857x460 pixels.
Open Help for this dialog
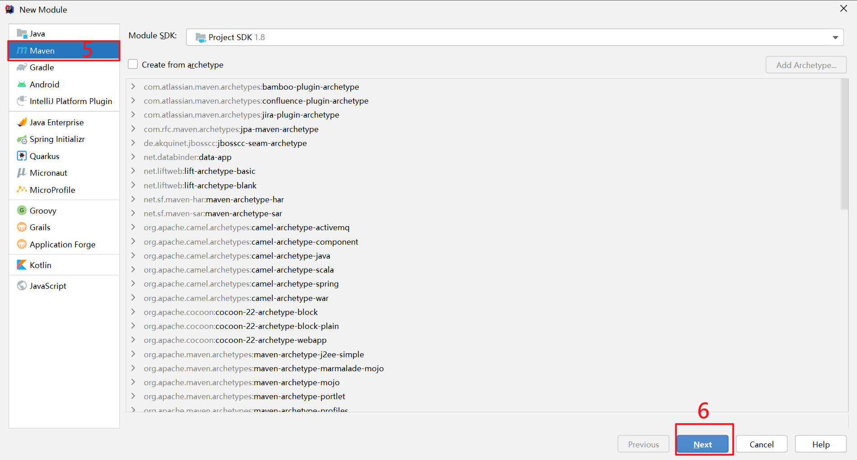[821, 444]
